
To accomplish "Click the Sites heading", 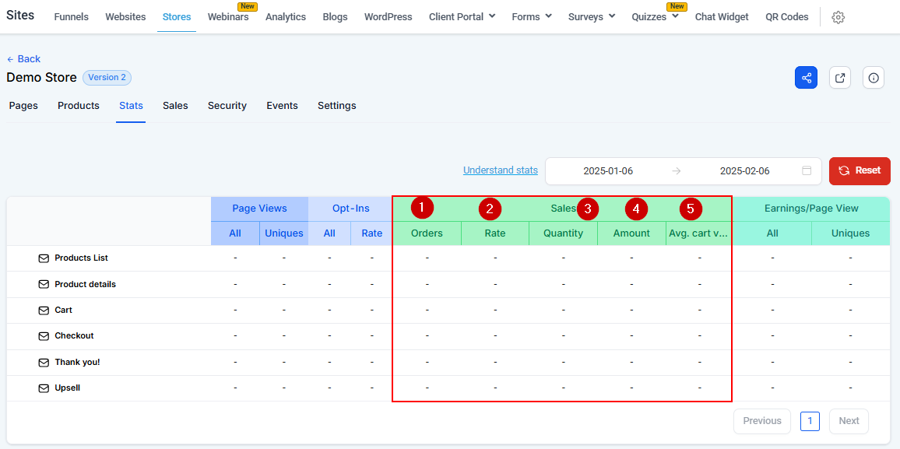I will 20,16.
